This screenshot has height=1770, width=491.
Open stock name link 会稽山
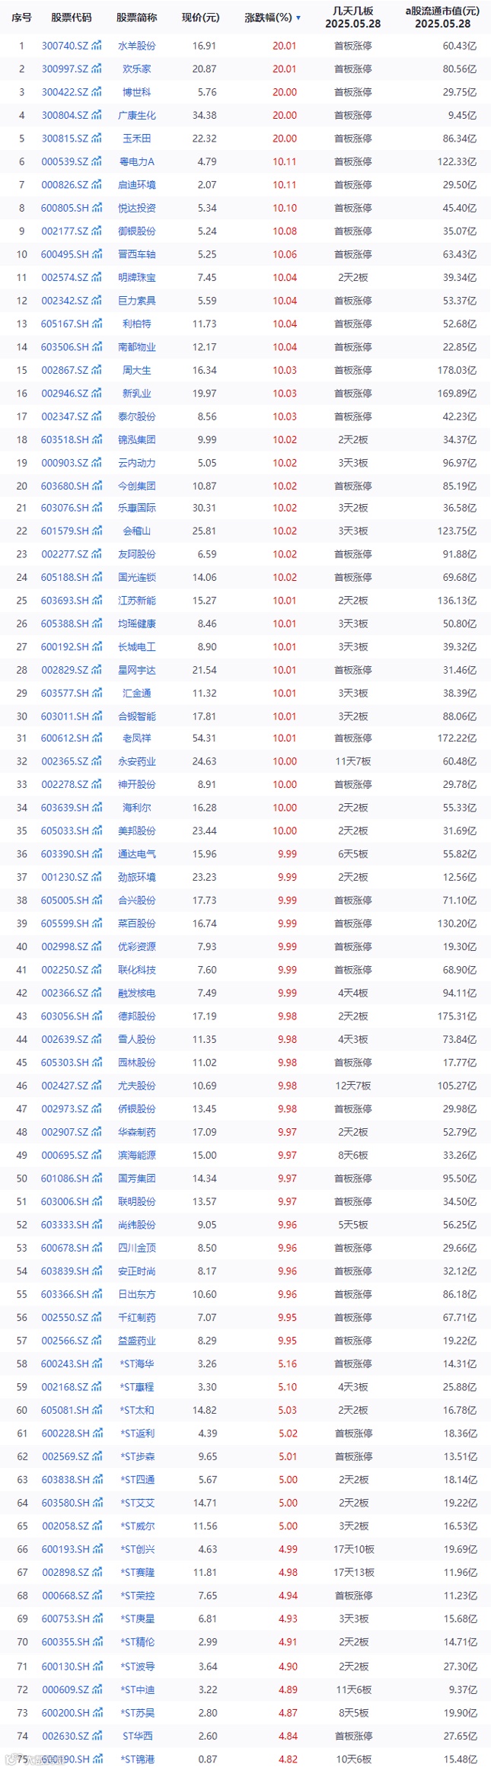[137, 531]
